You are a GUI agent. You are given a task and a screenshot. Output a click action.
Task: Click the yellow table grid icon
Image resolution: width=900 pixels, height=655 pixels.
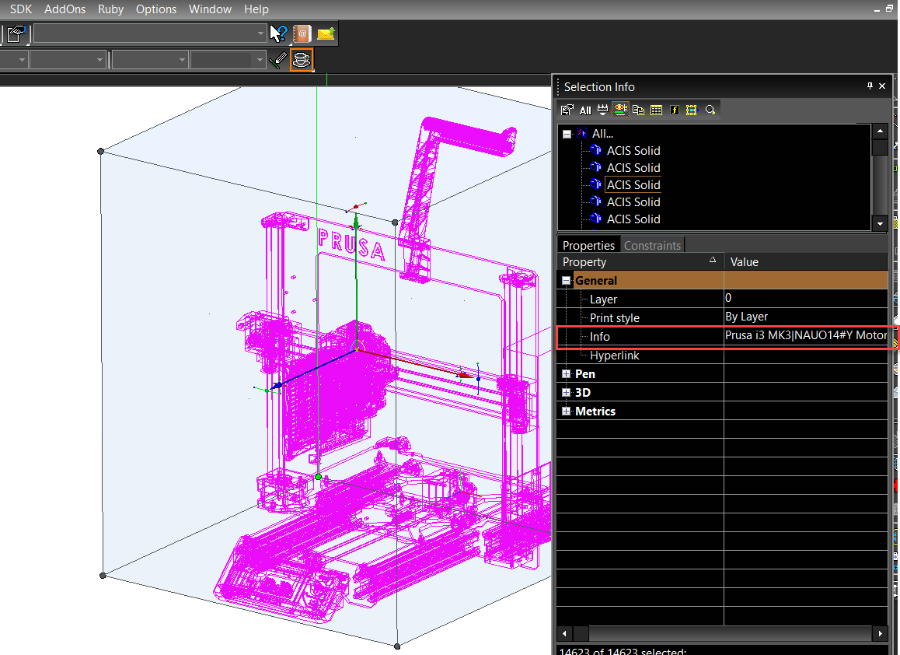pos(656,110)
